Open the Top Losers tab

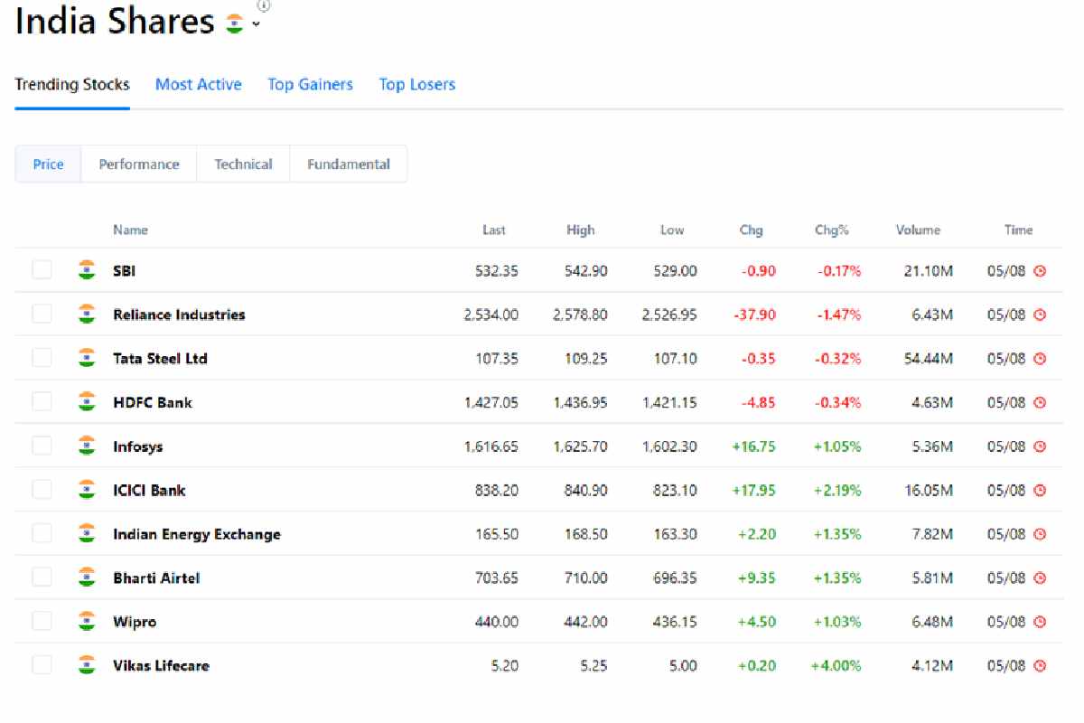coord(417,84)
